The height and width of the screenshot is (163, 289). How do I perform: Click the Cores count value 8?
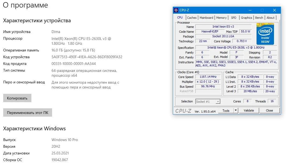247,101
